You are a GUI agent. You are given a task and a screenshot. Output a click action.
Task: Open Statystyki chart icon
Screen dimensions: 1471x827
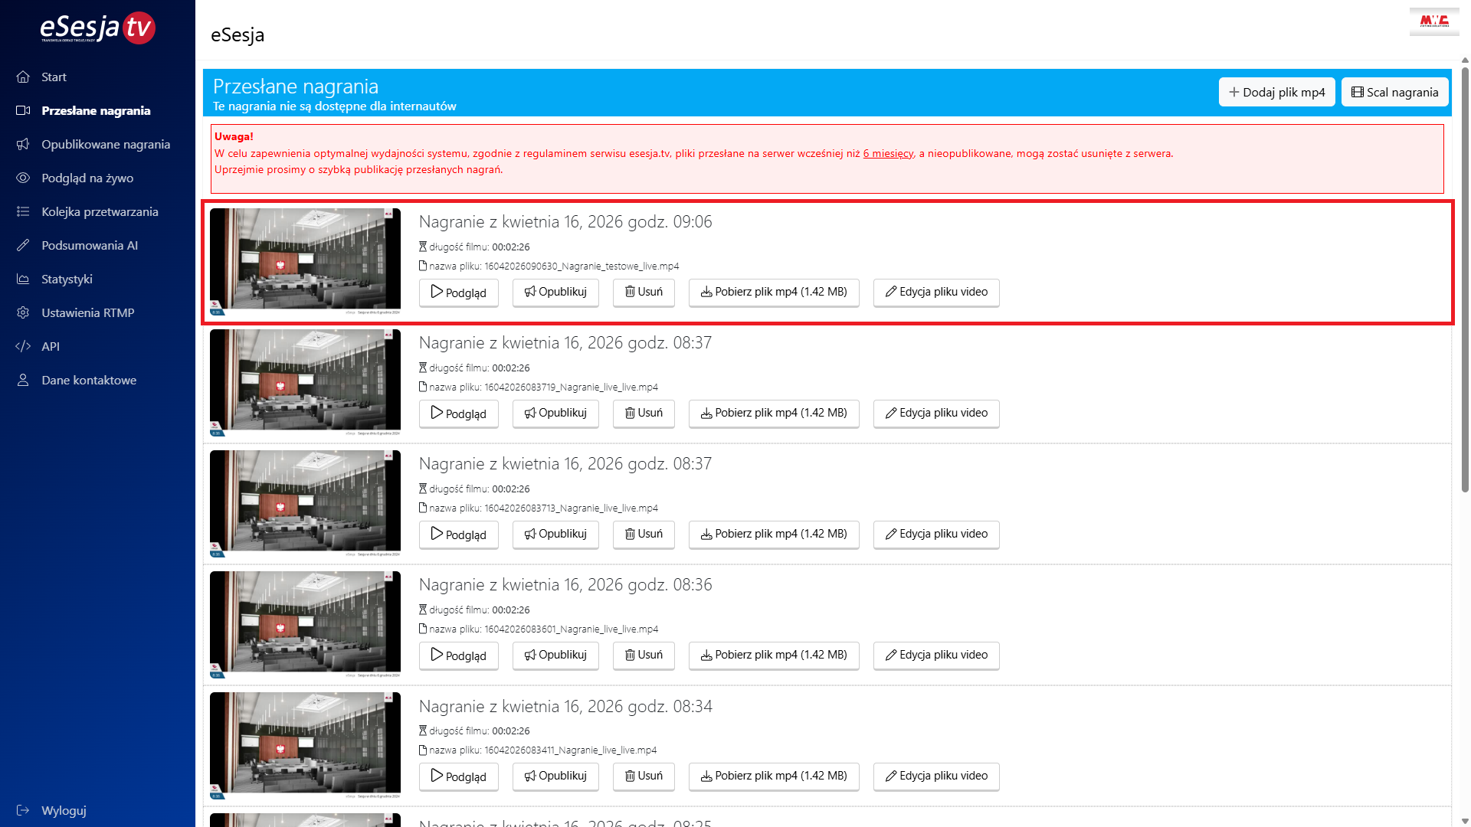(x=23, y=279)
